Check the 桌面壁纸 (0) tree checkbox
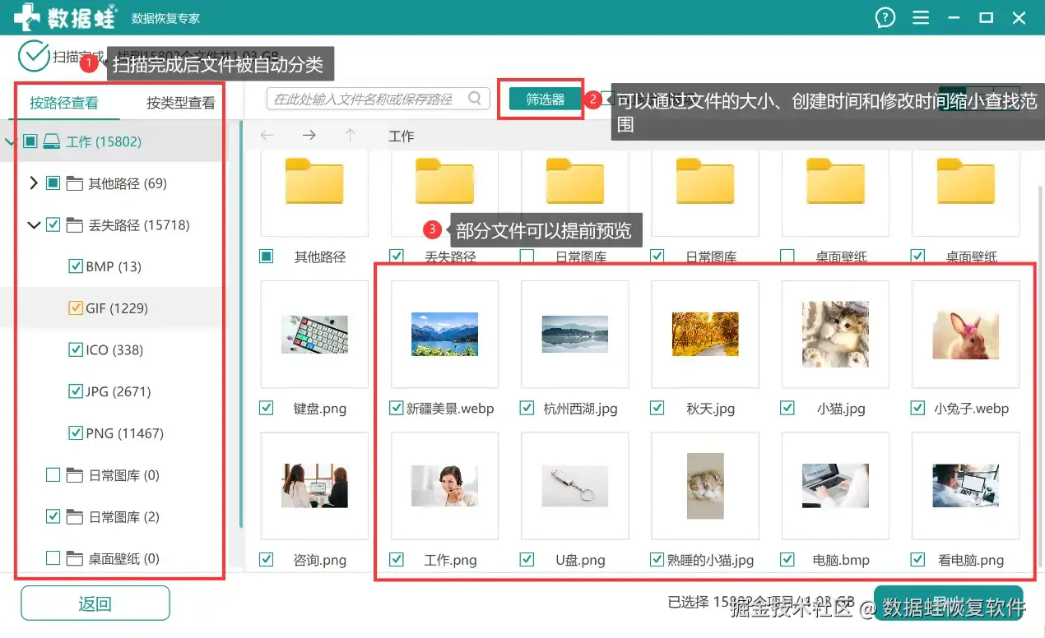Screen dimensions: 1045x638 (53, 559)
